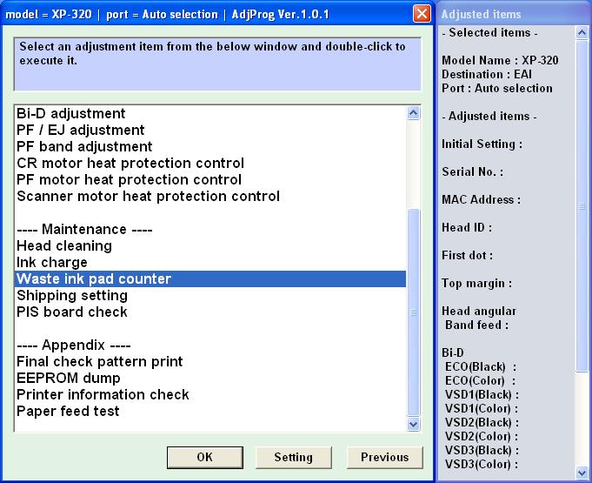
Task: Click the ---- Maintenance ---- section header
Action: [84, 230]
